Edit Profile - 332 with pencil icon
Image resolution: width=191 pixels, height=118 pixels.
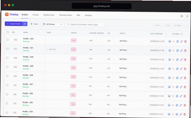(181, 41)
